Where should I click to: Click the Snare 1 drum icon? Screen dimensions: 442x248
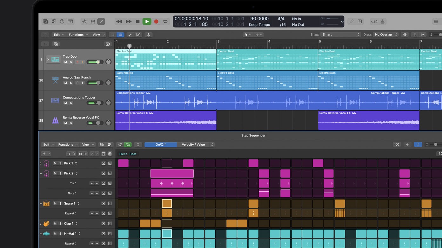click(x=46, y=204)
